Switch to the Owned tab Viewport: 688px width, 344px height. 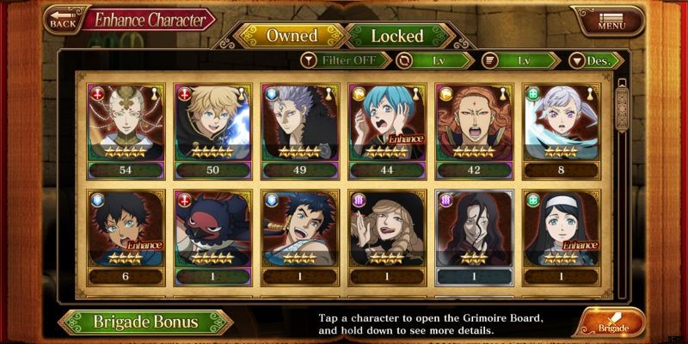point(292,35)
